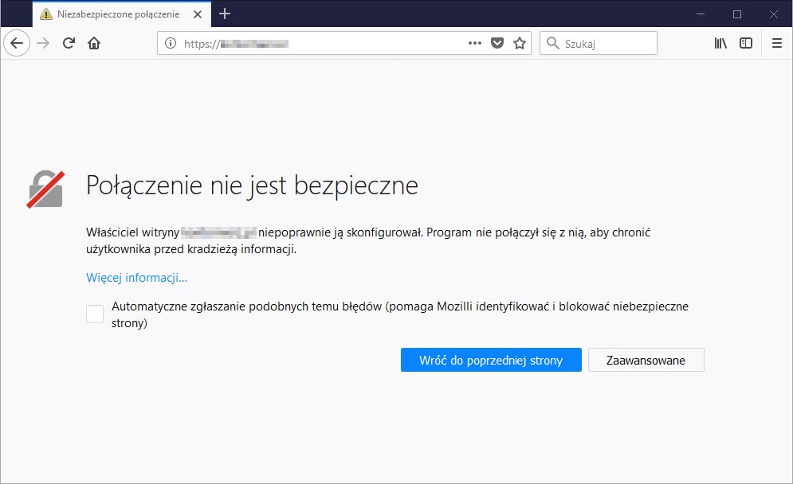Image resolution: width=793 pixels, height=484 pixels.
Task: Open the Library icon in toolbar
Action: point(720,43)
